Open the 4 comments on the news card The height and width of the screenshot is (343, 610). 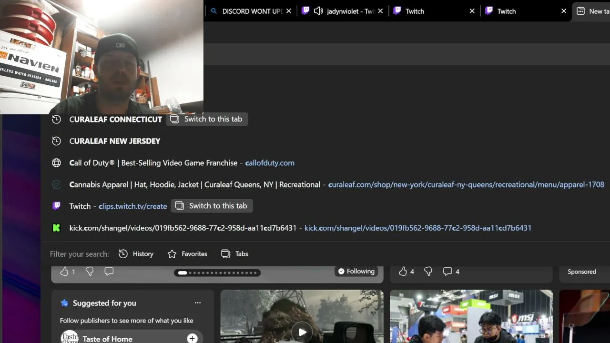[x=451, y=272]
